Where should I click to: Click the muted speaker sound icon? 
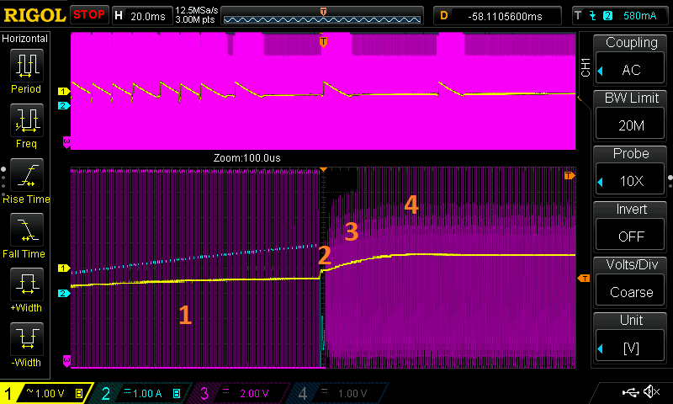tap(651, 391)
